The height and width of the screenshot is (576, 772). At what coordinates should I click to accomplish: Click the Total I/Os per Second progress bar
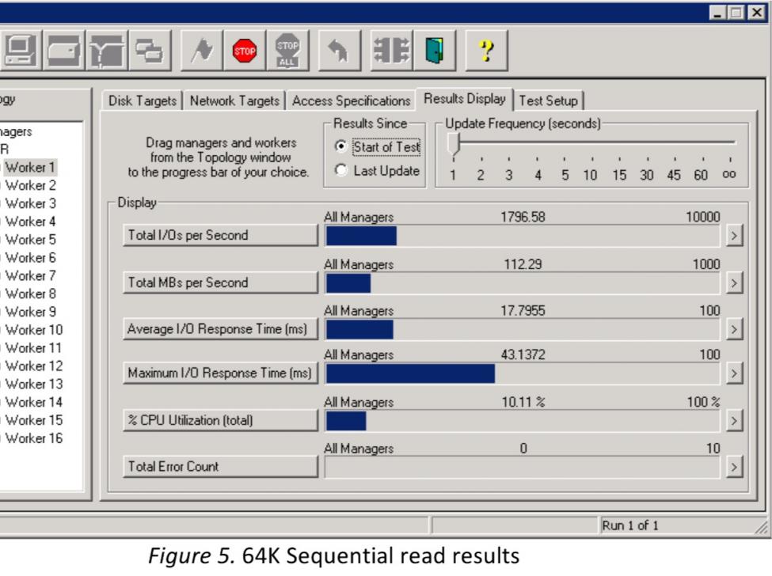[x=523, y=236]
